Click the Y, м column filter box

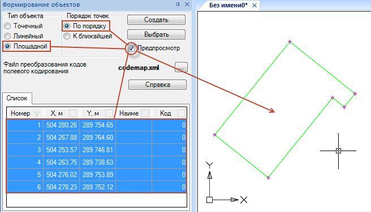[x=109, y=113]
